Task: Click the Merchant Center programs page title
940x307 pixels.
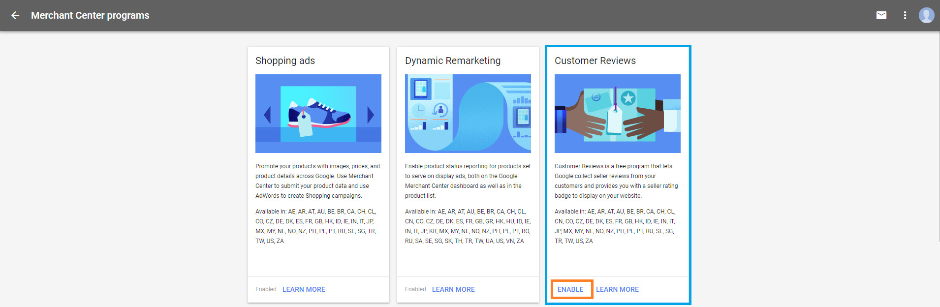Action: [90, 15]
